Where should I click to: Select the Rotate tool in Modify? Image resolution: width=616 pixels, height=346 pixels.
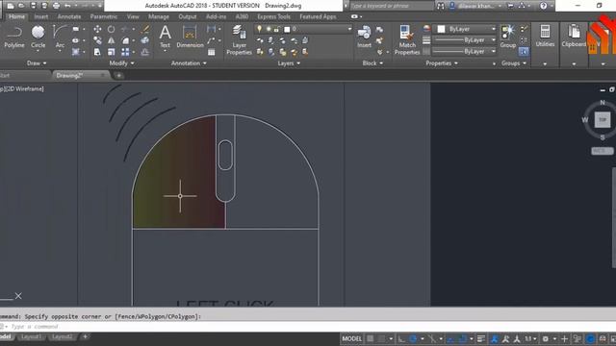112,29
